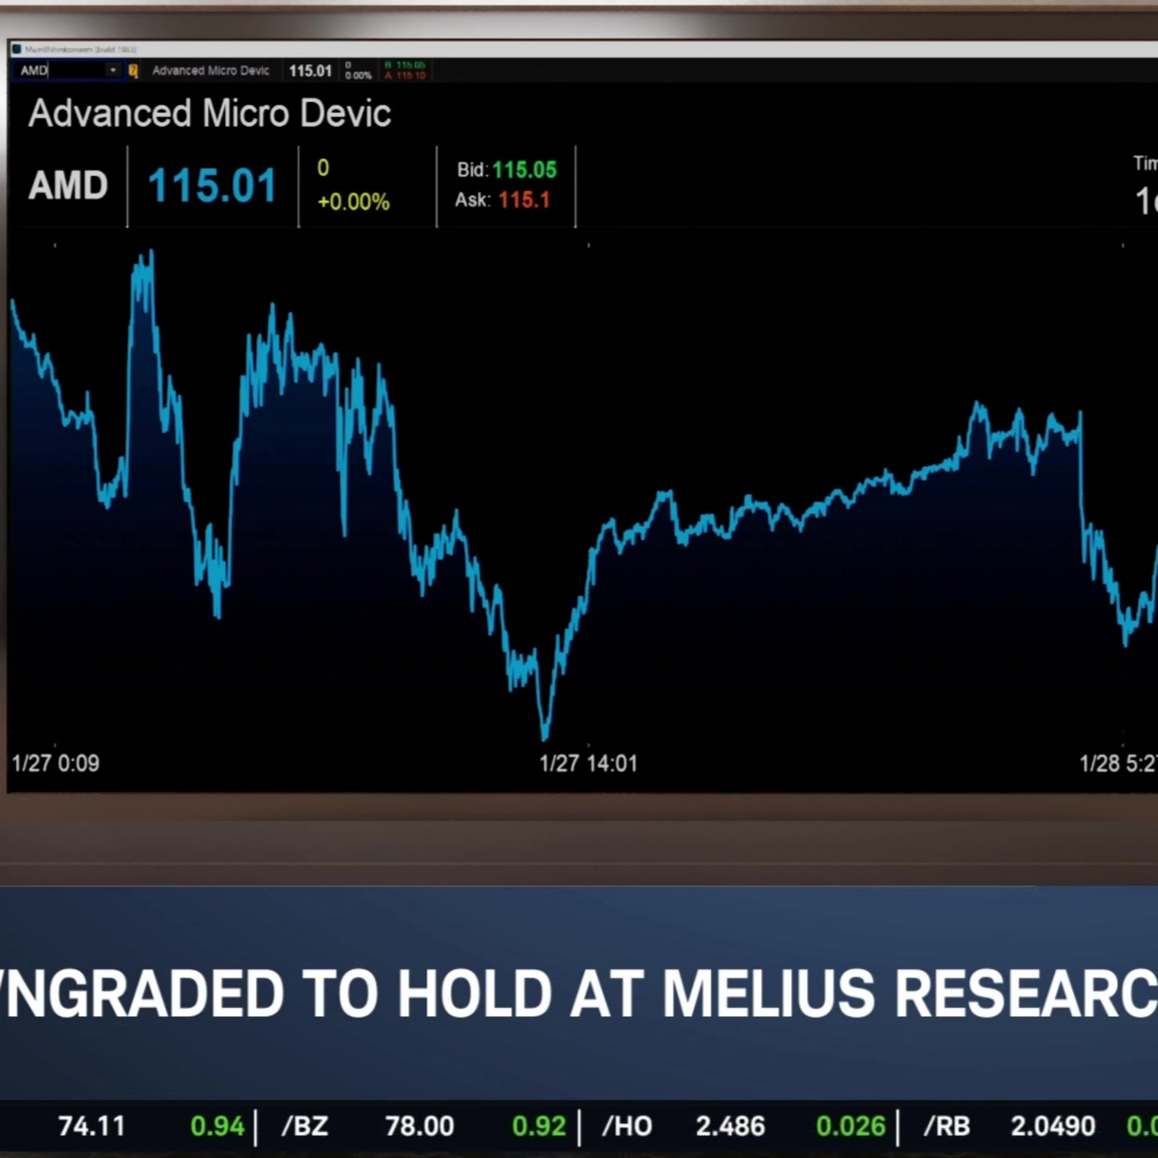This screenshot has height=1158, width=1158.
Task: Click the 2.486 price in the ticker
Action: pyautogui.click(x=730, y=1126)
